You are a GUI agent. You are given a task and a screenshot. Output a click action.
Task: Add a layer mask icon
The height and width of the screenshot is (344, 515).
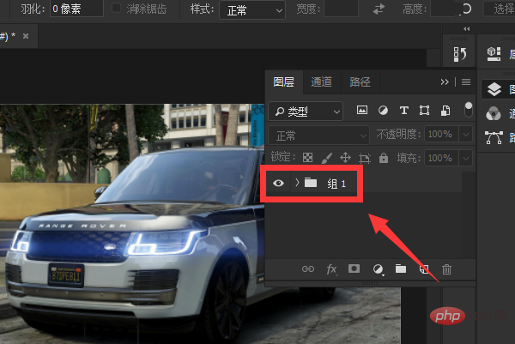tap(354, 269)
